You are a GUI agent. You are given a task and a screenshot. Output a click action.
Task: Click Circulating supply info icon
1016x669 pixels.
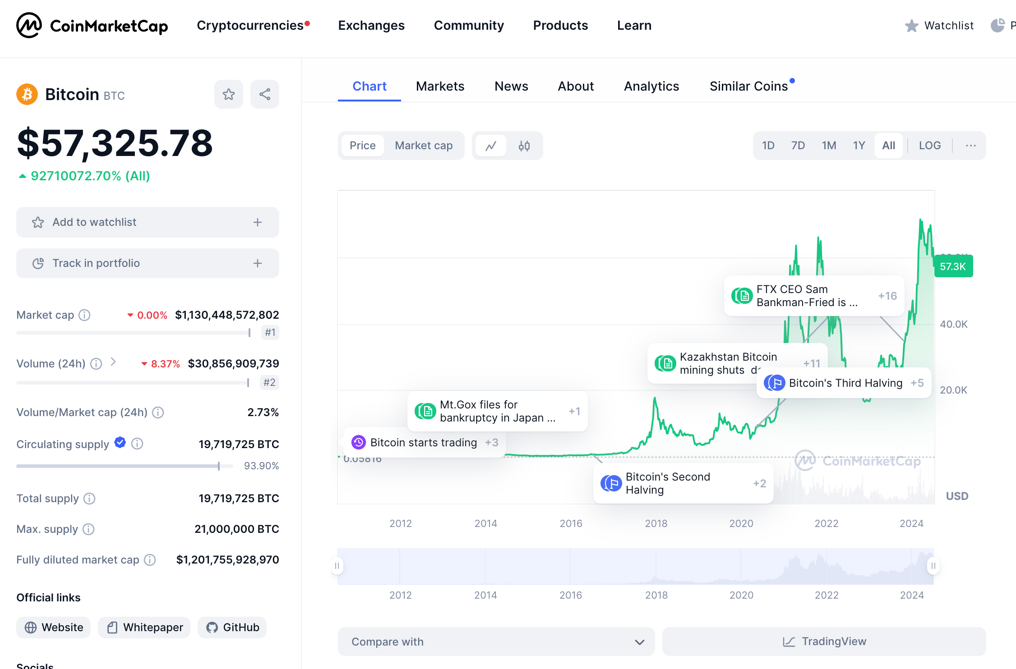coord(137,444)
